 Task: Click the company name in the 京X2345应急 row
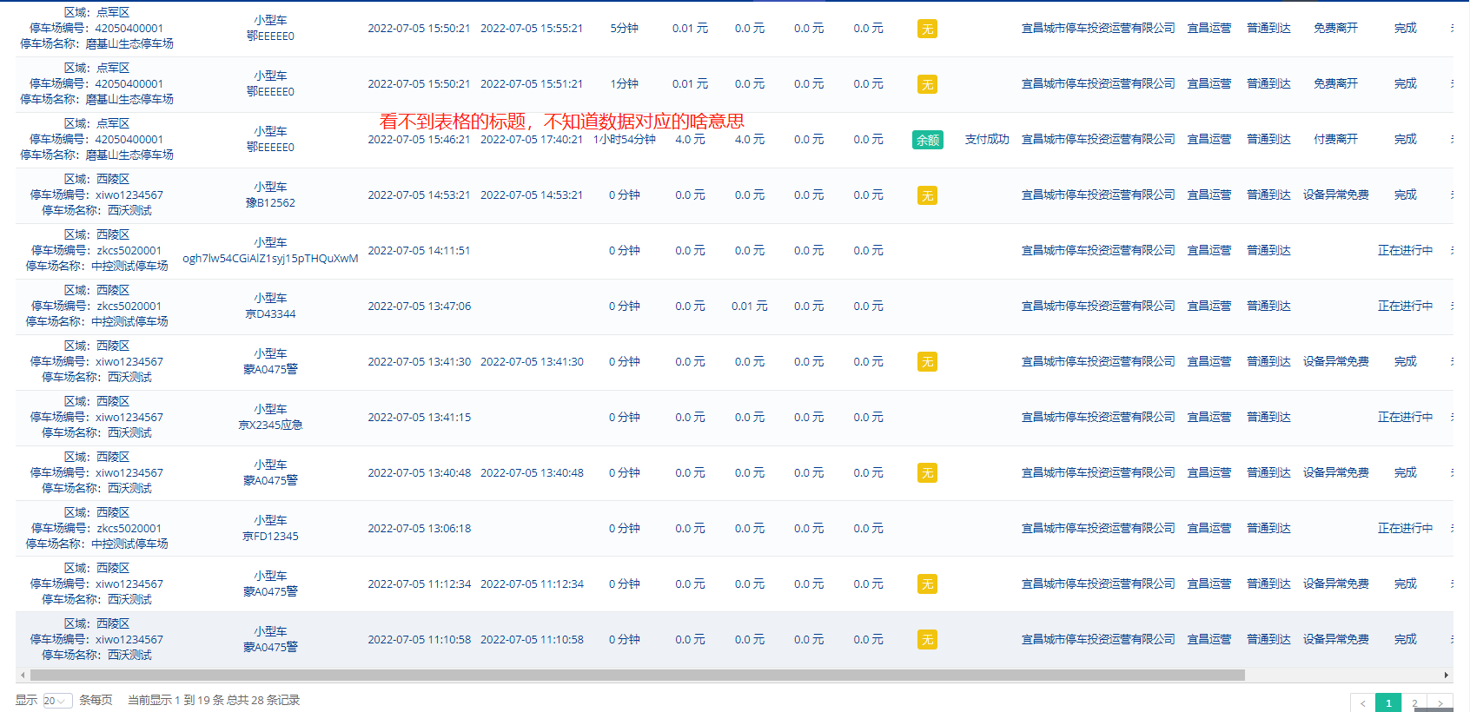click(x=1098, y=418)
